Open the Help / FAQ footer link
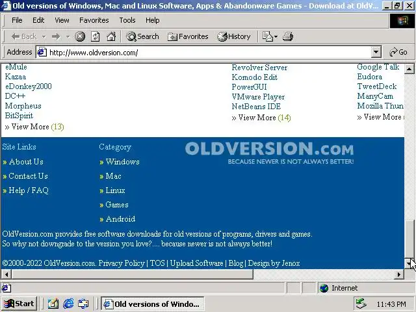The image size is (416, 312). click(29, 190)
